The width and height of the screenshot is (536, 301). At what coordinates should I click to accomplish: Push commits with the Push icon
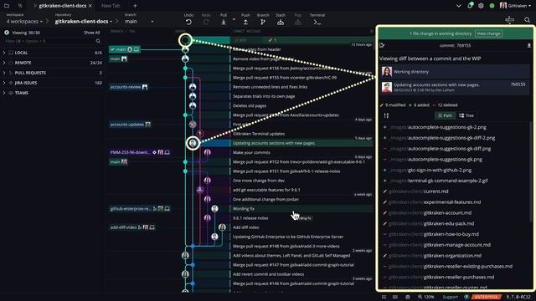tap(245, 23)
